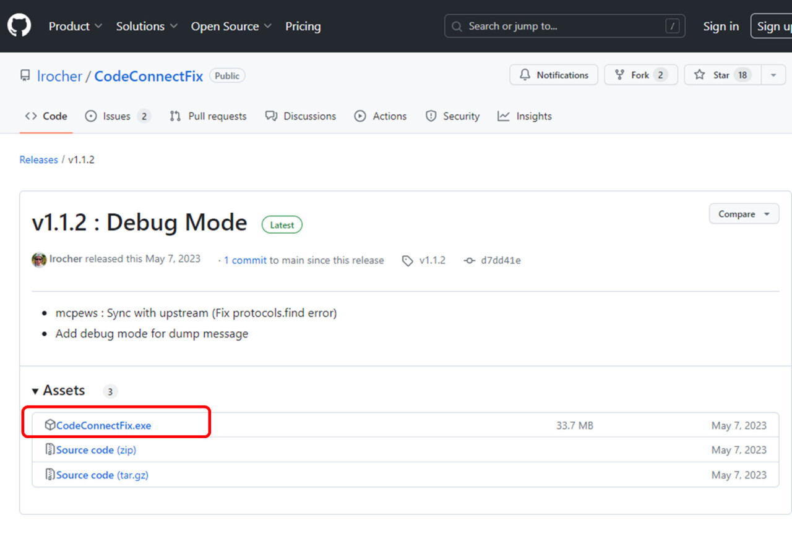Click the tag icon beside v1.1.2
The width and height of the screenshot is (792, 534).
407,261
